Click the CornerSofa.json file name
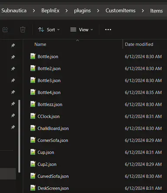The height and width of the screenshot is (193, 167). tap(52, 140)
